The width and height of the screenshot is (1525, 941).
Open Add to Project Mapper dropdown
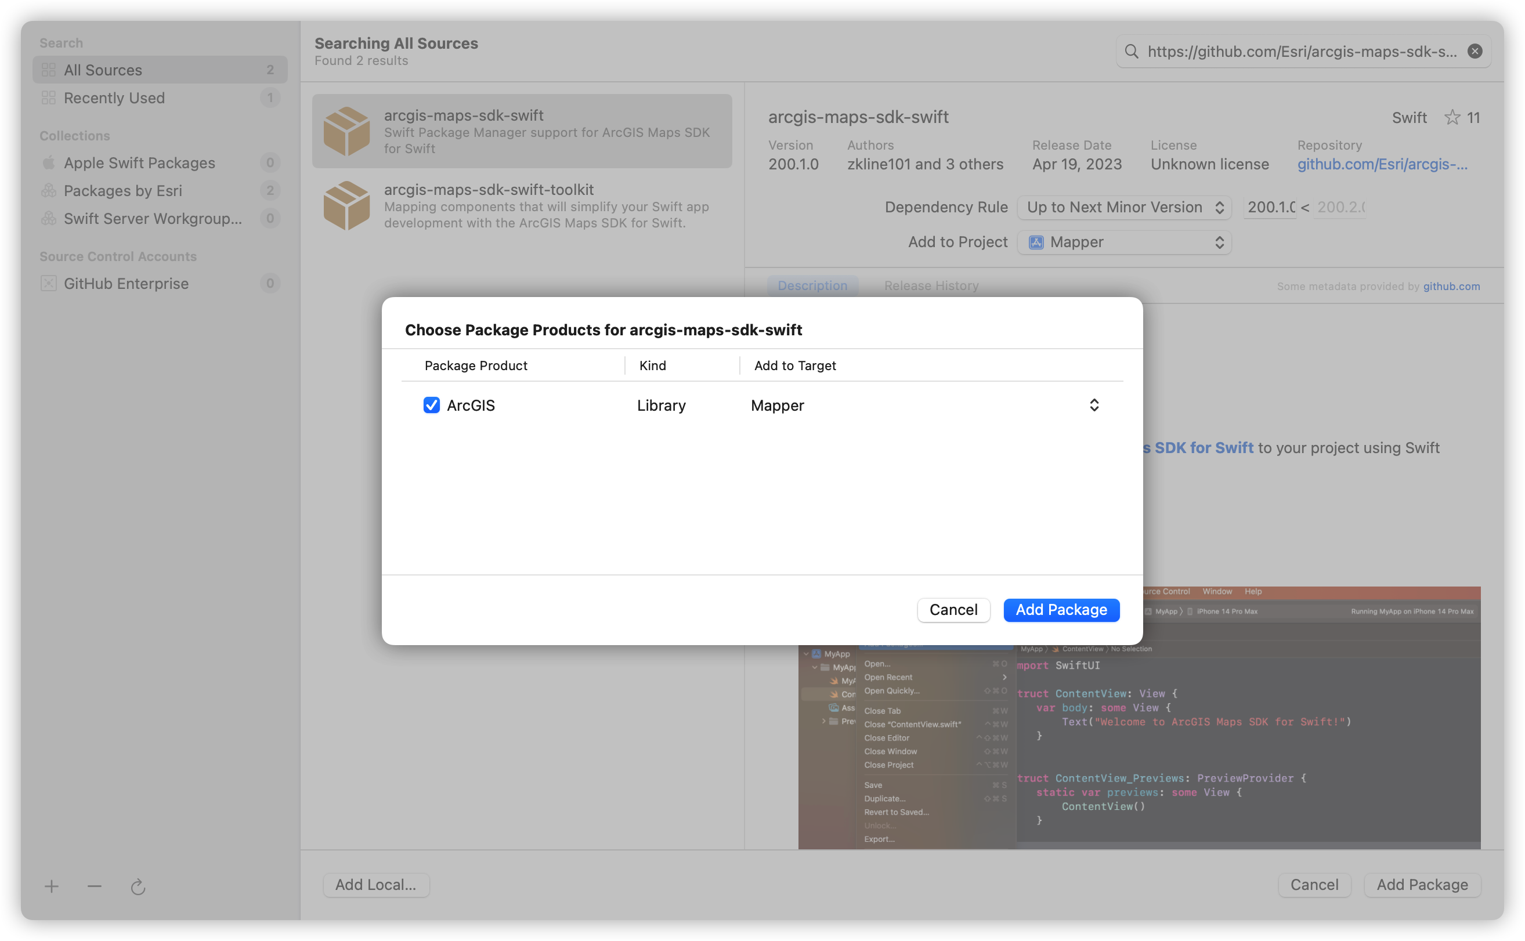pos(1123,242)
